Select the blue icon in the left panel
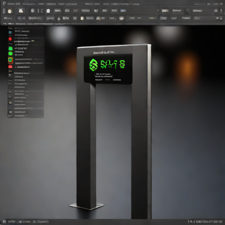The width and height of the screenshot is (225, 225). point(10,33)
